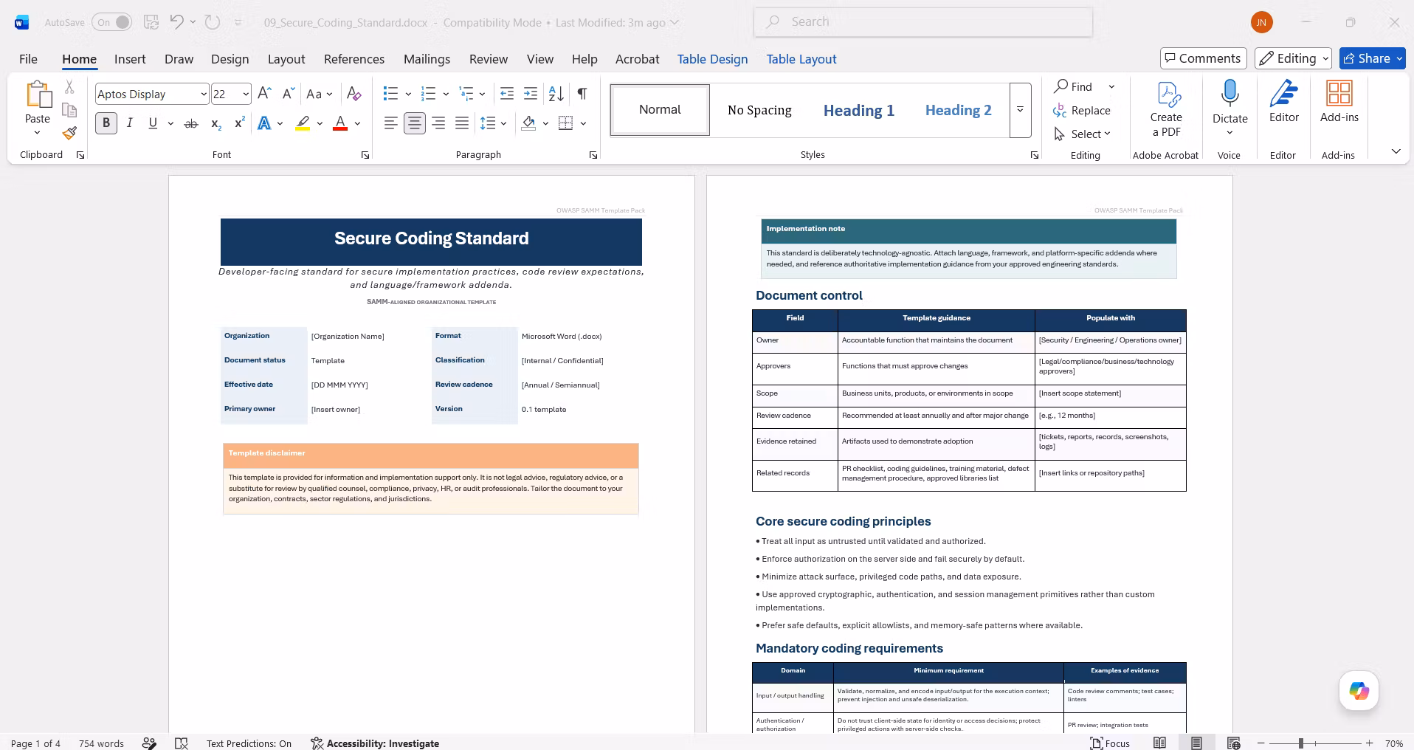Image resolution: width=1414 pixels, height=750 pixels.
Task: Go to the Table Design tab
Action: tap(713, 59)
